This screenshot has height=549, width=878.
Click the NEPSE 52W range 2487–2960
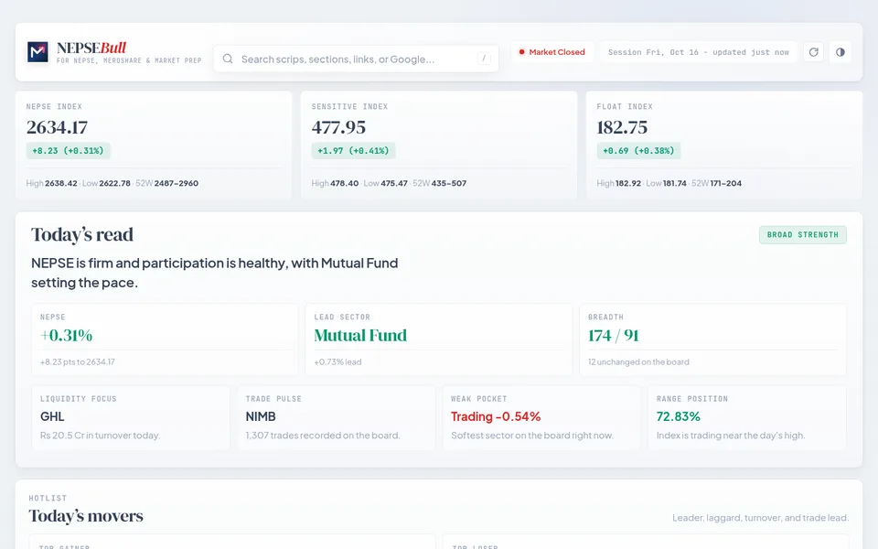tap(177, 183)
